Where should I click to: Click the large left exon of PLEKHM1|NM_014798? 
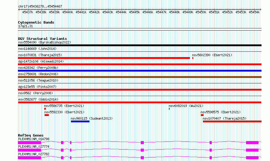click(x=29, y=143)
